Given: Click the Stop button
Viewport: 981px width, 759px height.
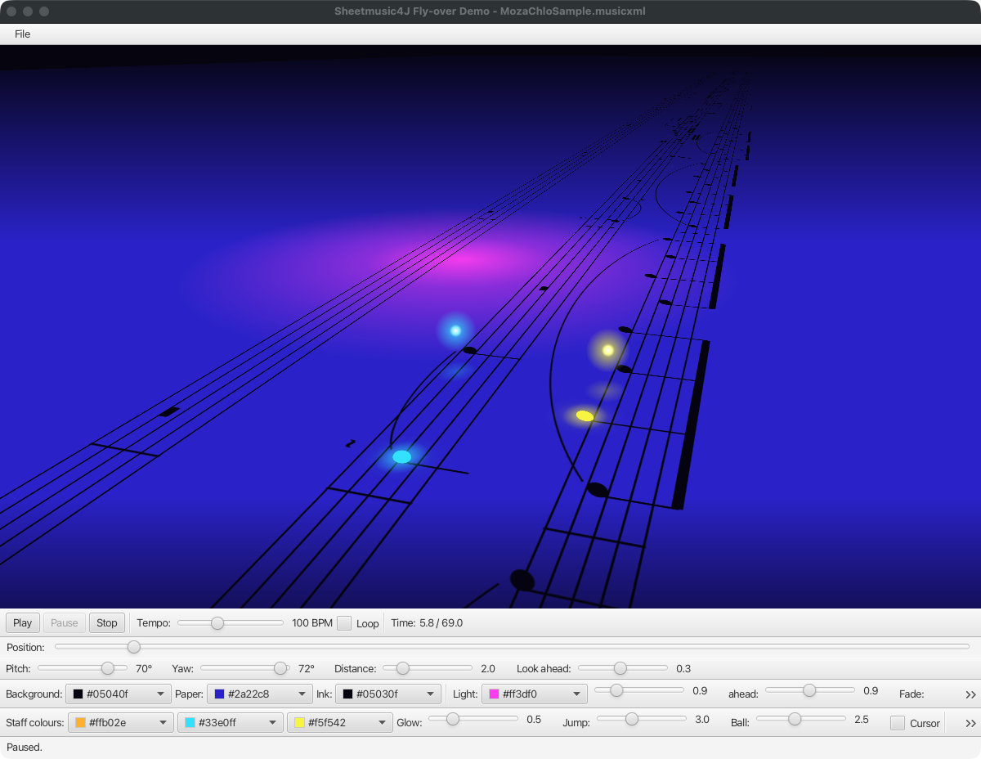Looking at the screenshot, I should [107, 623].
